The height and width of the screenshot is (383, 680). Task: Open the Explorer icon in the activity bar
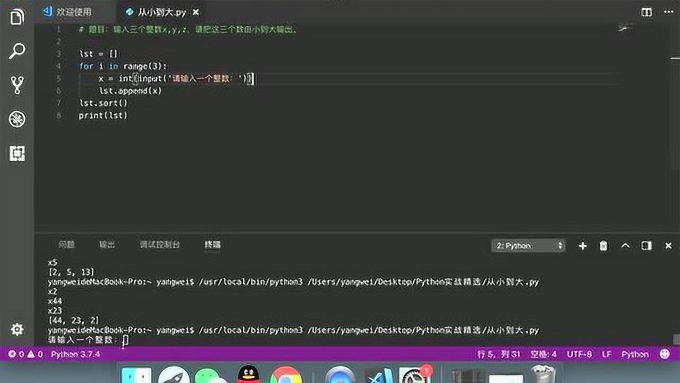click(x=18, y=16)
